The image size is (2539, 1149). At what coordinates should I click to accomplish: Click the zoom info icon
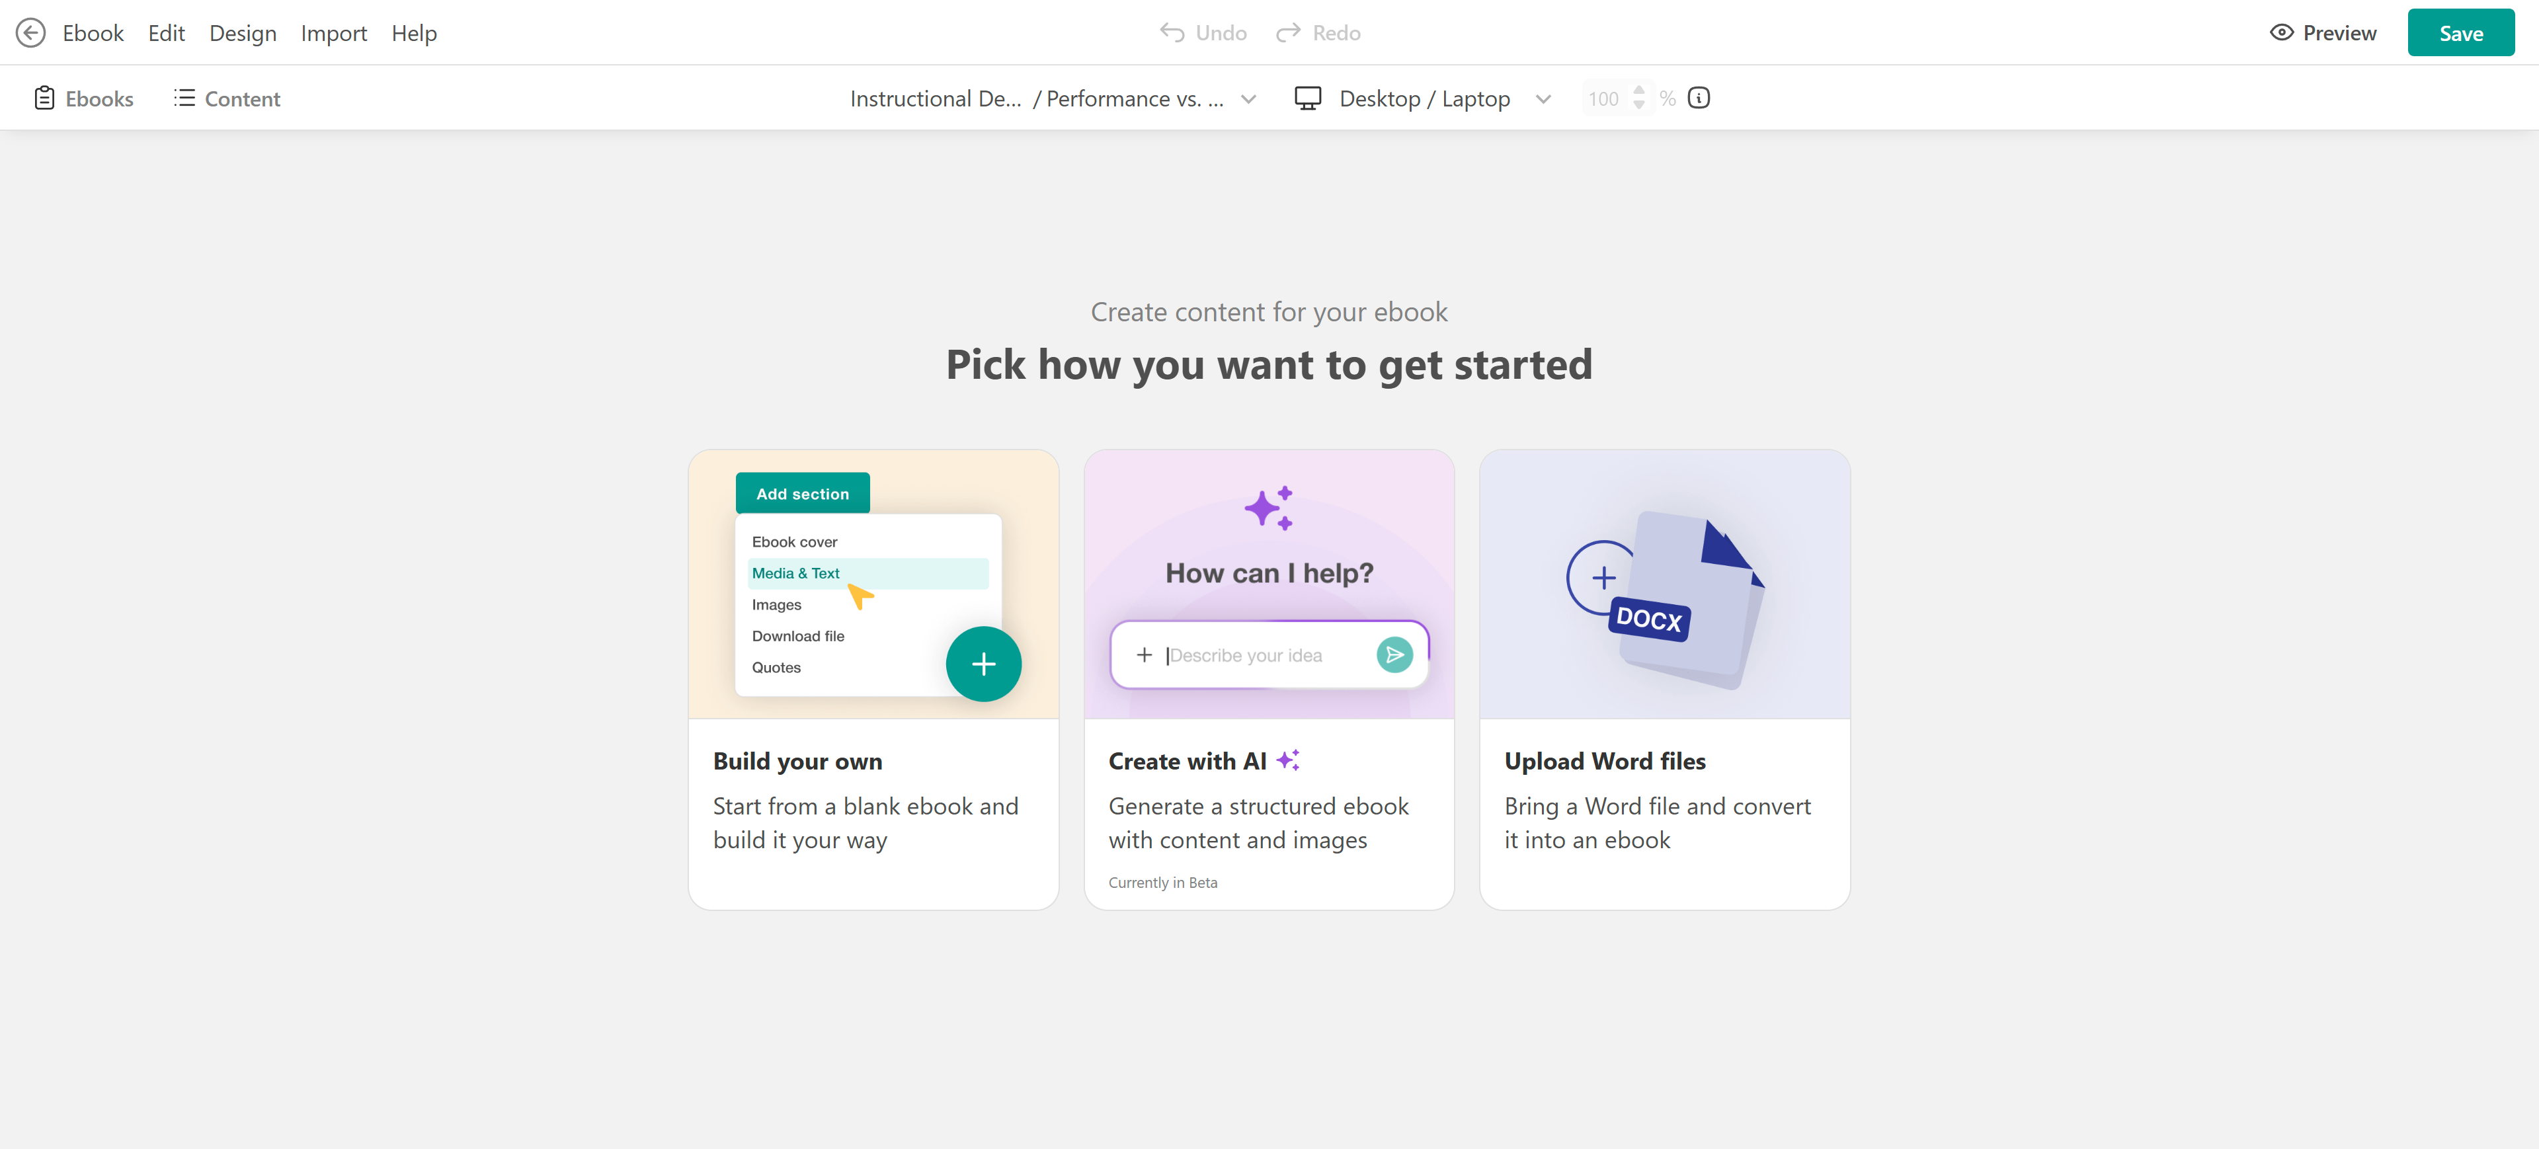click(1699, 98)
